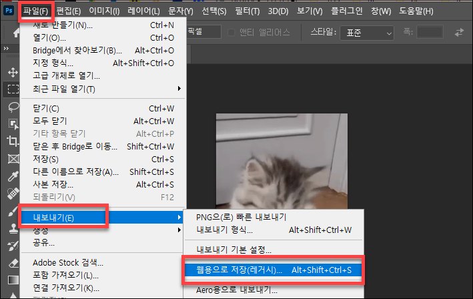The image size is (473, 299).
Task: Click the swap width and height arrows
Action: coord(460,32)
